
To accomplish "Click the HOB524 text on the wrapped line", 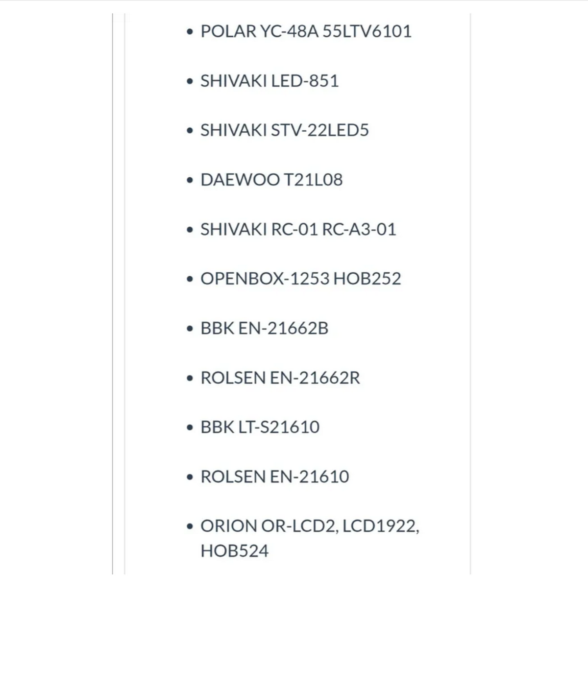I will (x=234, y=551).
